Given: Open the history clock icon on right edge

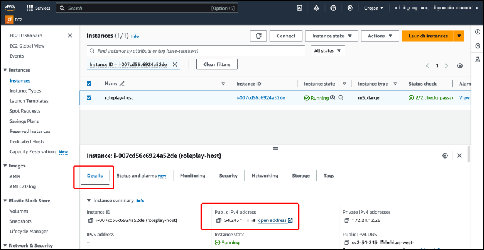Looking at the screenshot, I should [478, 46].
